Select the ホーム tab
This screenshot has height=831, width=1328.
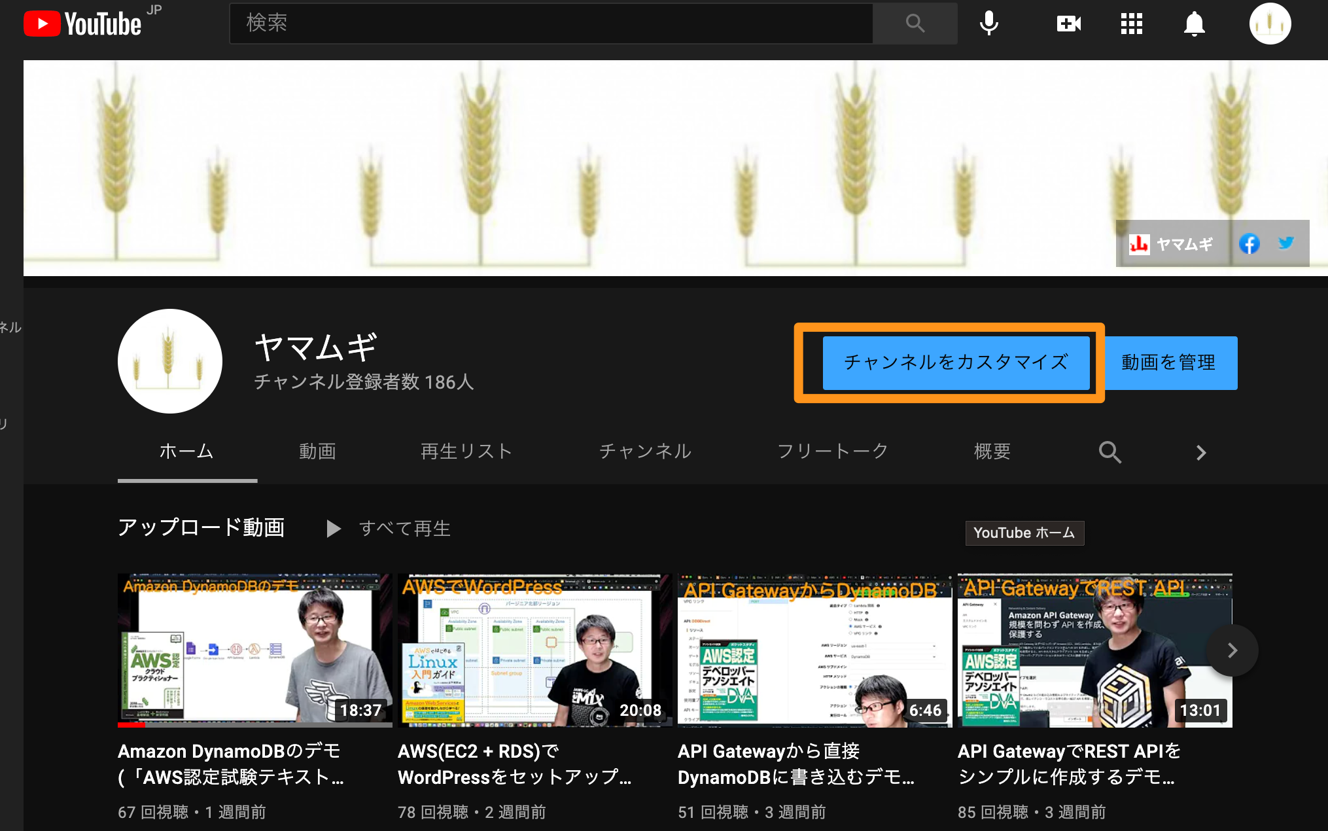coord(187,451)
